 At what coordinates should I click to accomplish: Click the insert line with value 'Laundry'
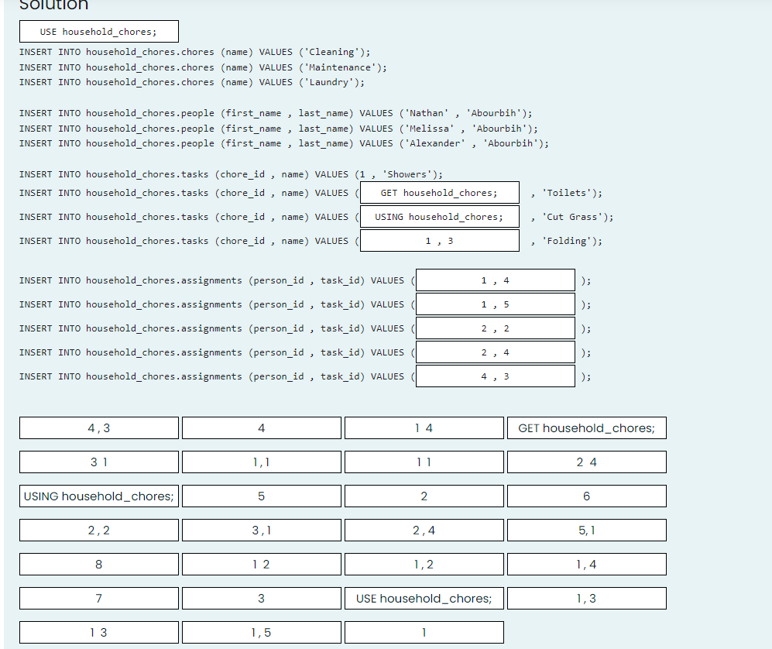[192, 82]
